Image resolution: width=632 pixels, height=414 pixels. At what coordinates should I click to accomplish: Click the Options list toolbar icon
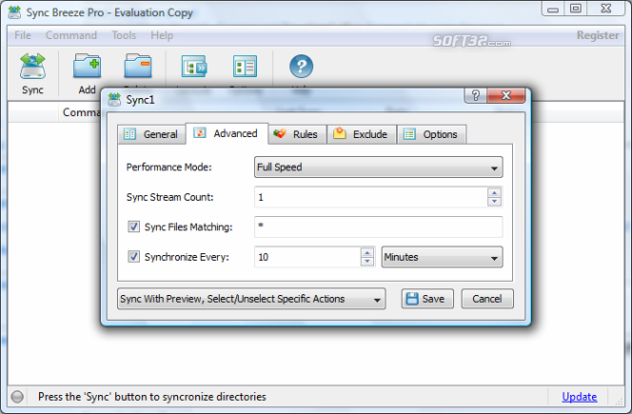click(245, 67)
